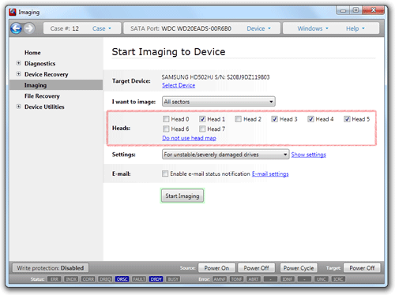The image size is (395, 295).
Task: Select Device Recovery in the sidebar
Action: click(47, 74)
